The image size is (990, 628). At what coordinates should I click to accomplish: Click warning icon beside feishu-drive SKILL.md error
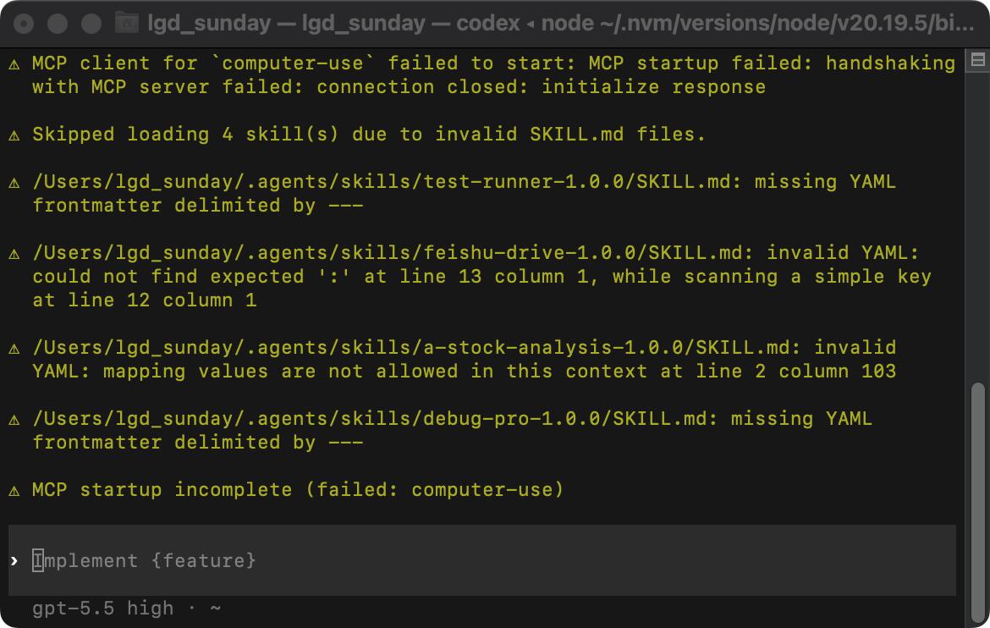(14, 253)
